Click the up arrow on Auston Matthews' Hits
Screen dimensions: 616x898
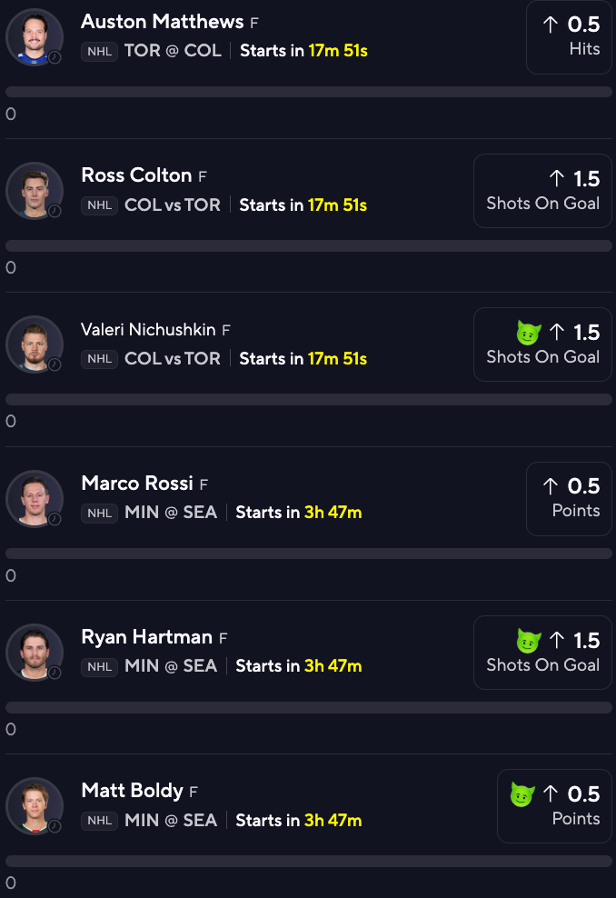(551, 24)
